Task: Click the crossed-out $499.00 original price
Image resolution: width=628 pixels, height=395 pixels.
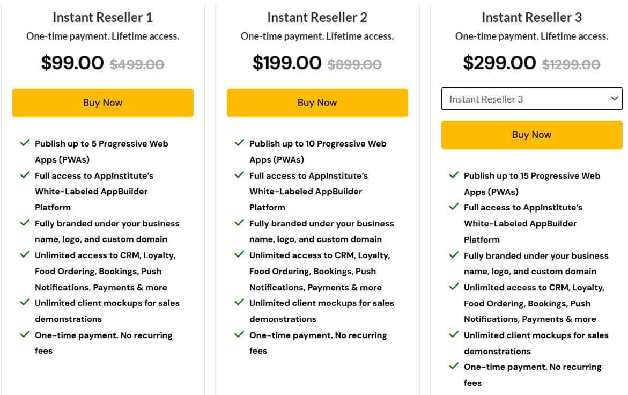Action: point(136,63)
